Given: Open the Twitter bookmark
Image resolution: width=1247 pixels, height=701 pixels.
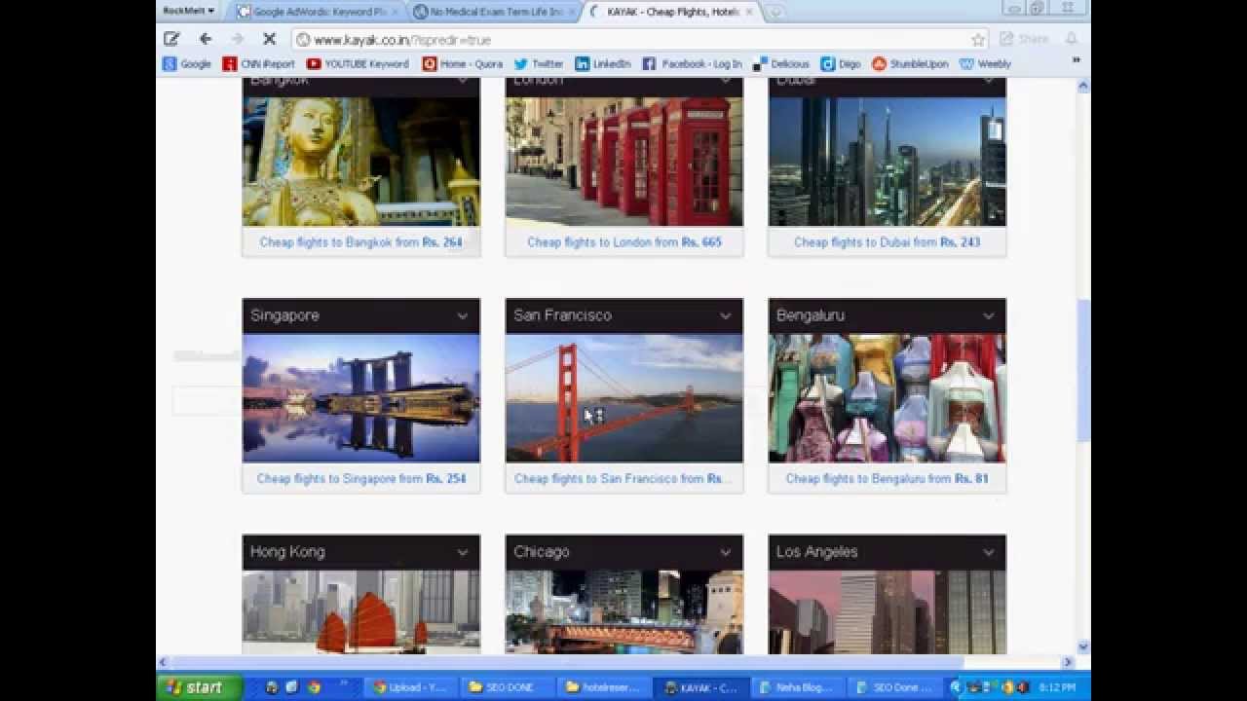Looking at the screenshot, I should [539, 63].
